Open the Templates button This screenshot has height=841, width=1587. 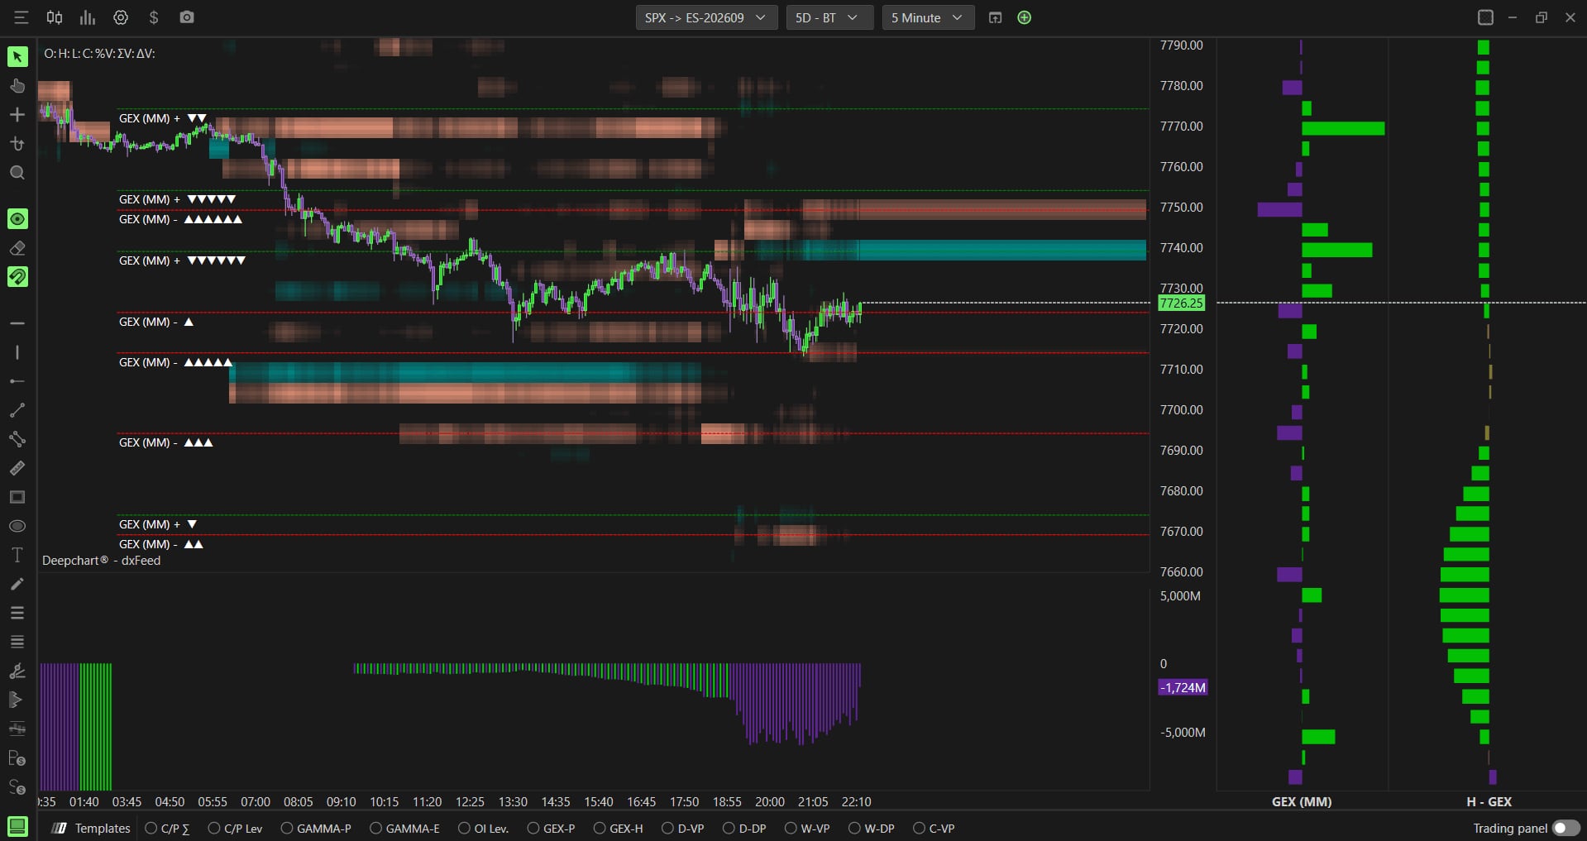(92, 828)
